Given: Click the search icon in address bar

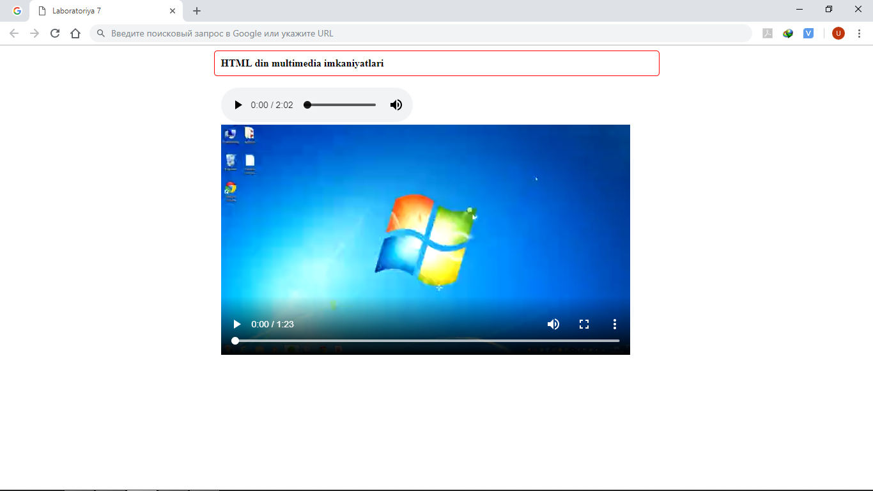Looking at the screenshot, I should 101,33.
